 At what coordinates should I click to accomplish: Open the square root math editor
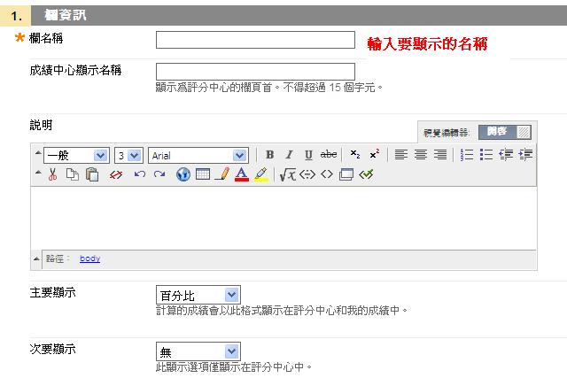(x=287, y=174)
